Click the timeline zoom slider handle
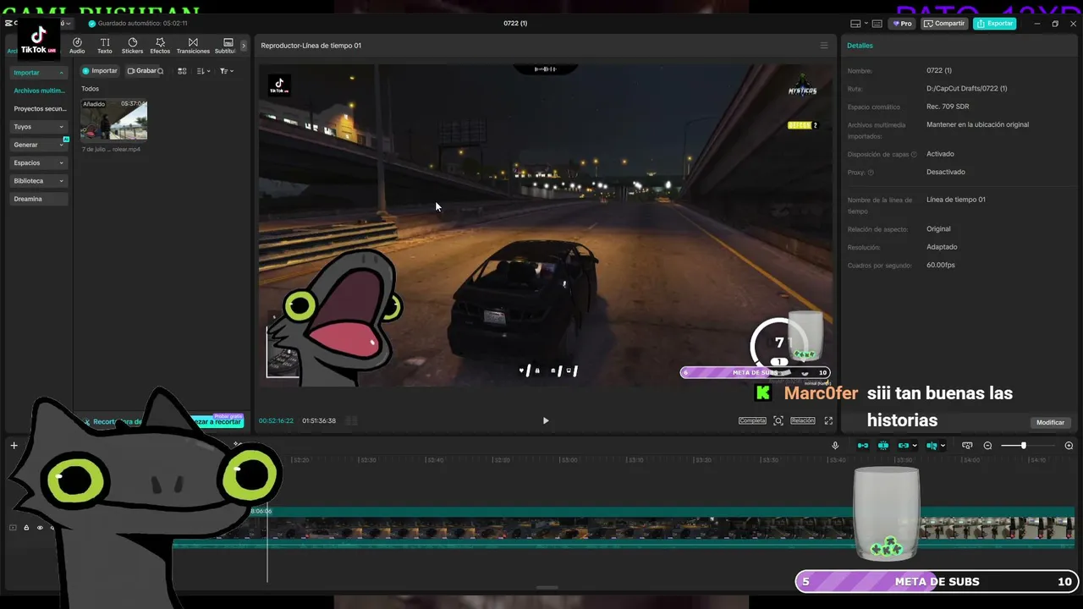 (x=1024, y=446)
